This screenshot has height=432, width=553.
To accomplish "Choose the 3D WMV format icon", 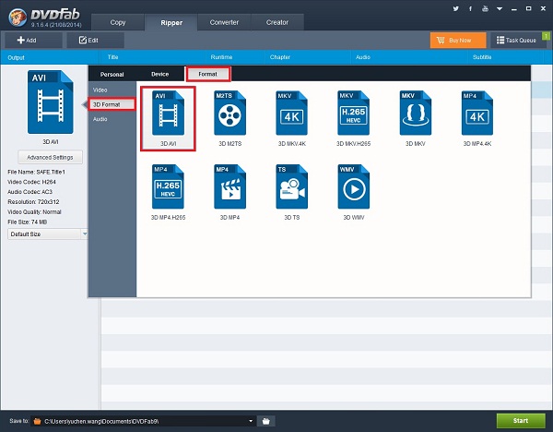I will (353, 186).
